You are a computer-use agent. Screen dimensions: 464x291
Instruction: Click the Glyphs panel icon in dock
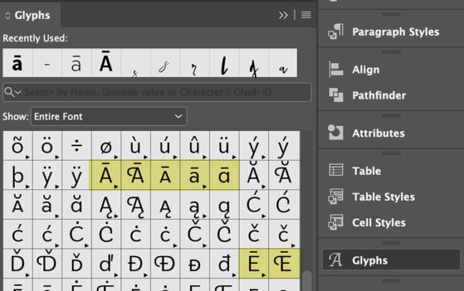coord(336,260)
